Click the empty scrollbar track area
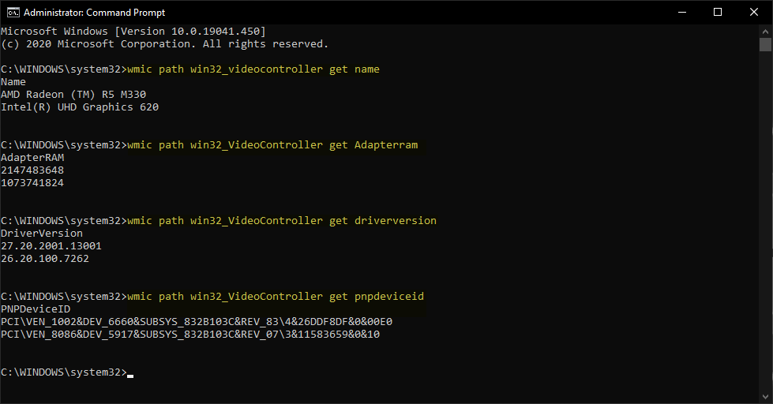This screenshot has width=773, height=404. pos(765,222)
